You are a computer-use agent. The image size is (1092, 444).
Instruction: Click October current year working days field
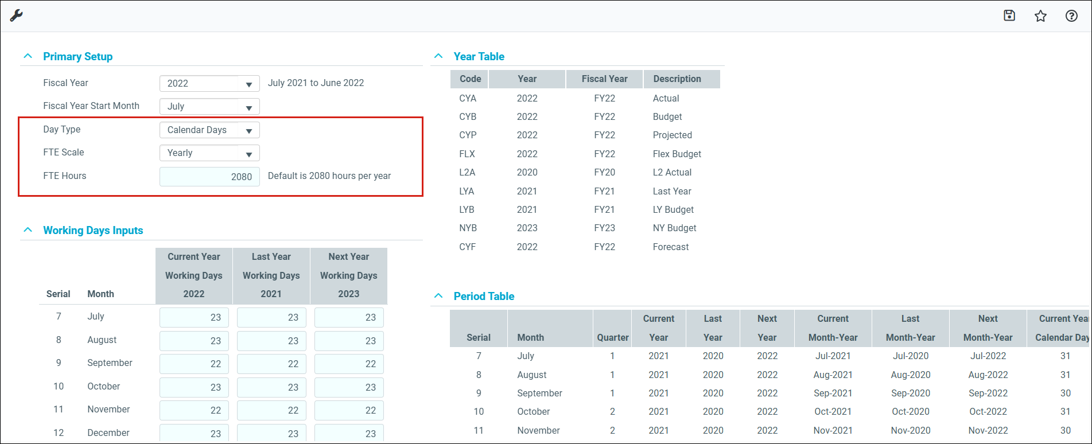click(194, 387)
